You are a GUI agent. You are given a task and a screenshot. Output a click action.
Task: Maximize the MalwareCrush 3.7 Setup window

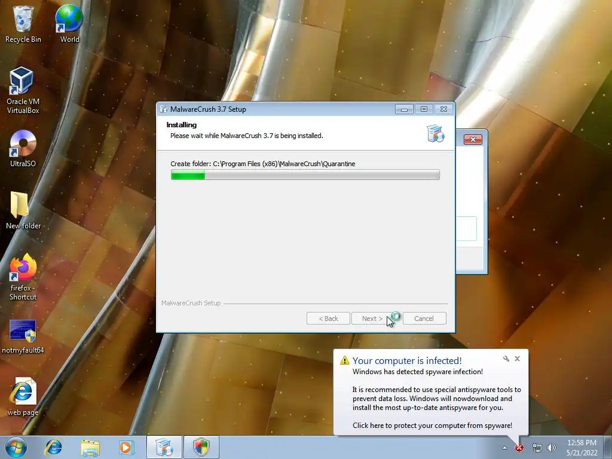424,109
